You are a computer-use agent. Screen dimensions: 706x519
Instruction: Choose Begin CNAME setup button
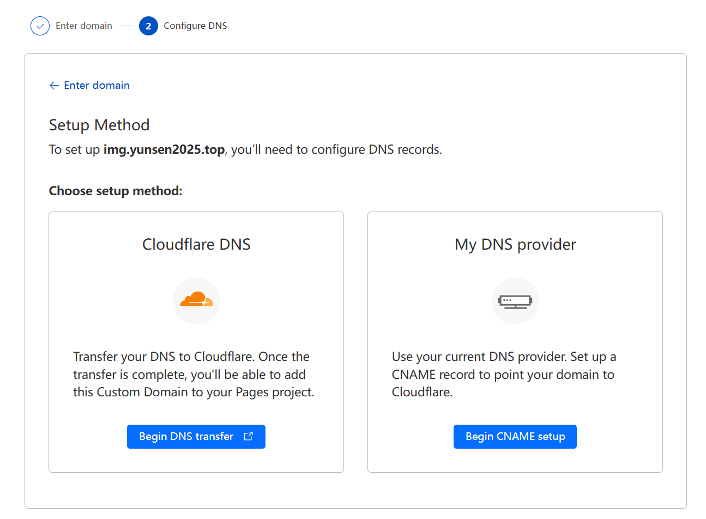pyautogui.click(x=515, y=437)
